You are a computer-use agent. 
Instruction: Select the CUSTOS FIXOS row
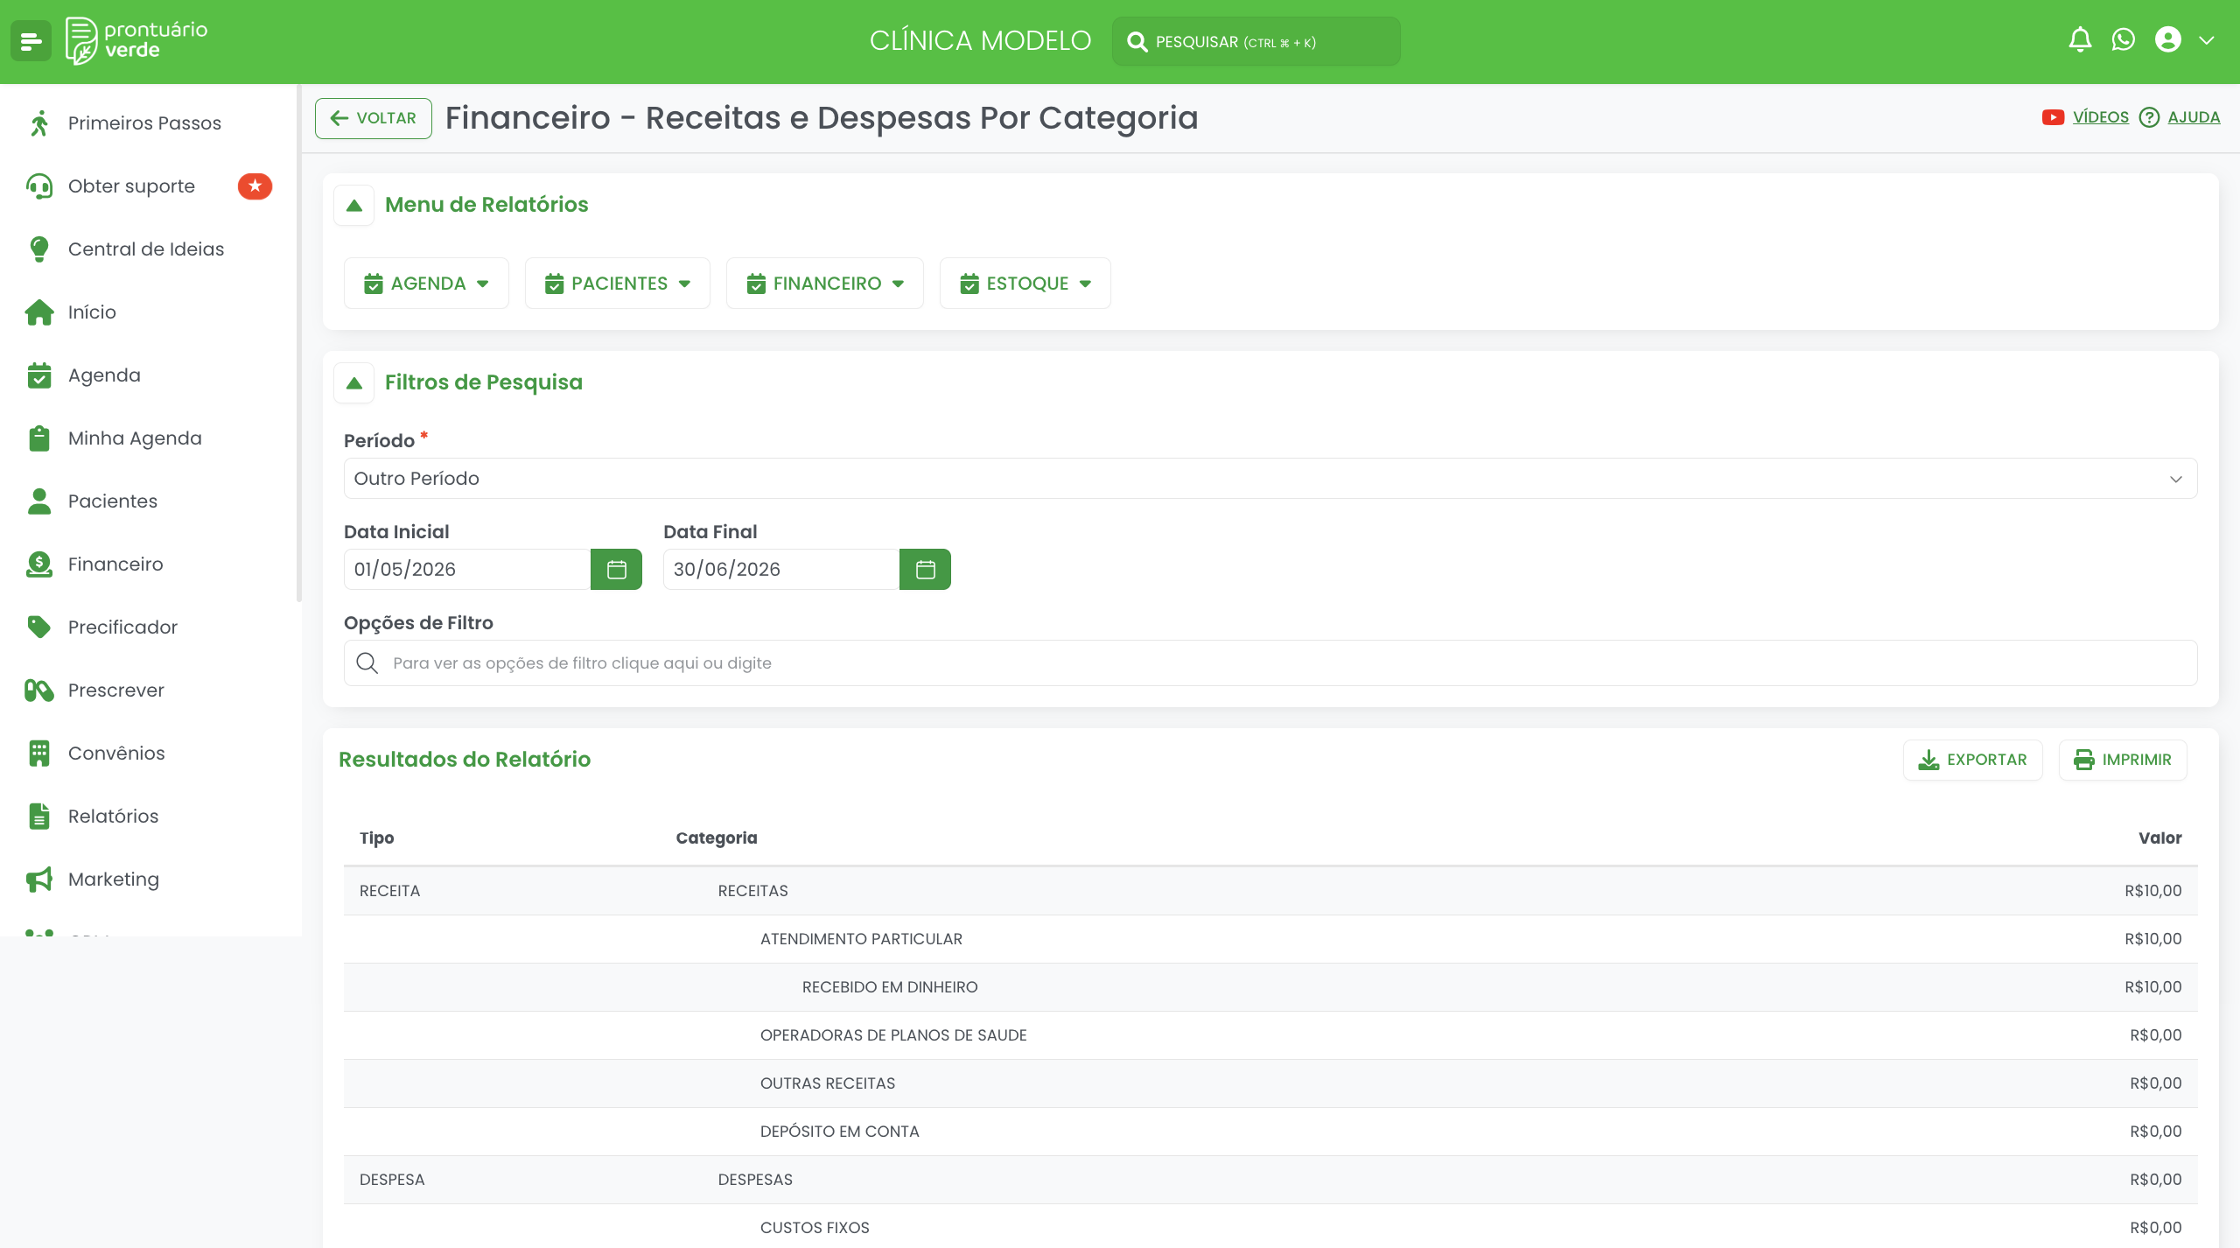[x=1270, y=1227]
